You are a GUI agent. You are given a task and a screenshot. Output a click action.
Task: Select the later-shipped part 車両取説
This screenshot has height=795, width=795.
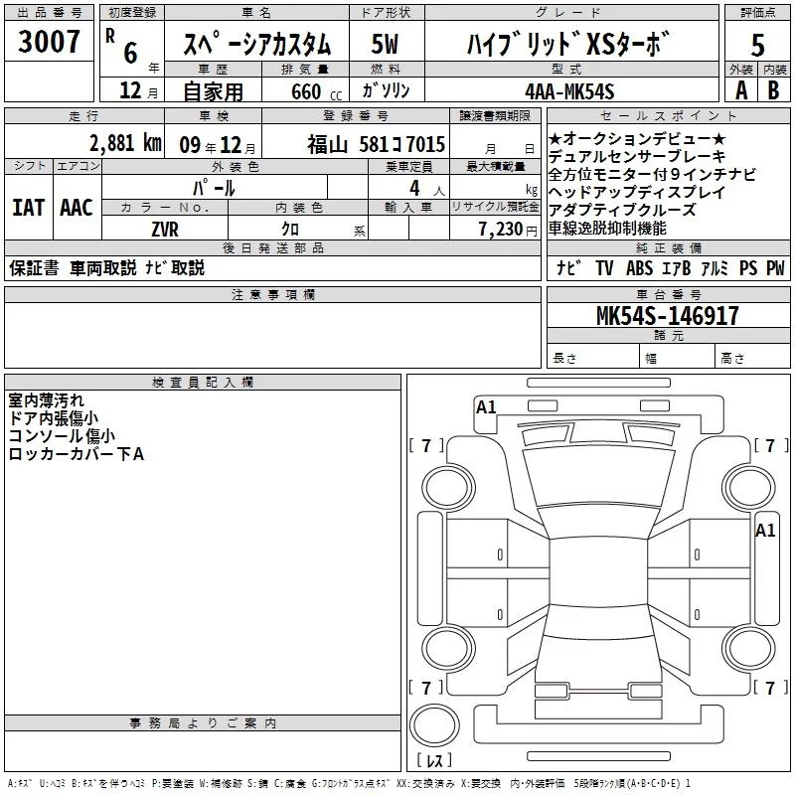(103, 267)
